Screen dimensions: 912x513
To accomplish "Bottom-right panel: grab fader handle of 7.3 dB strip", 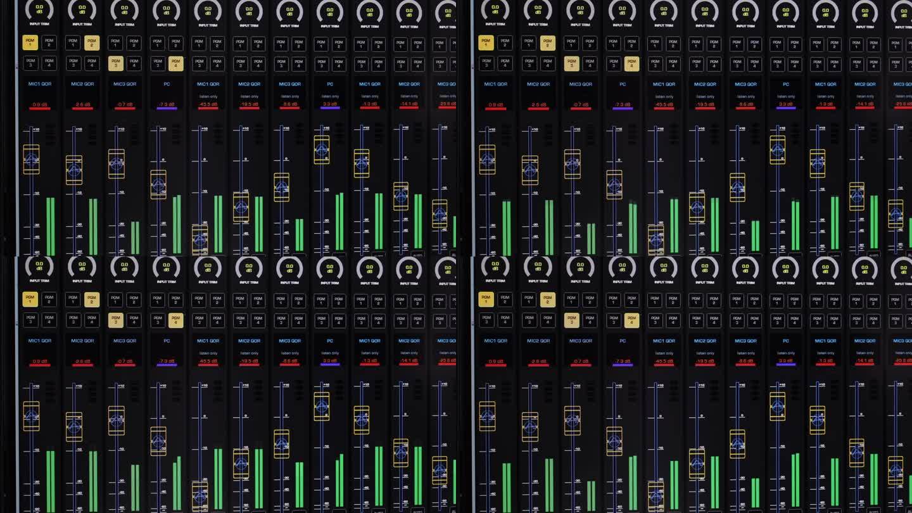I will (614, 441).
